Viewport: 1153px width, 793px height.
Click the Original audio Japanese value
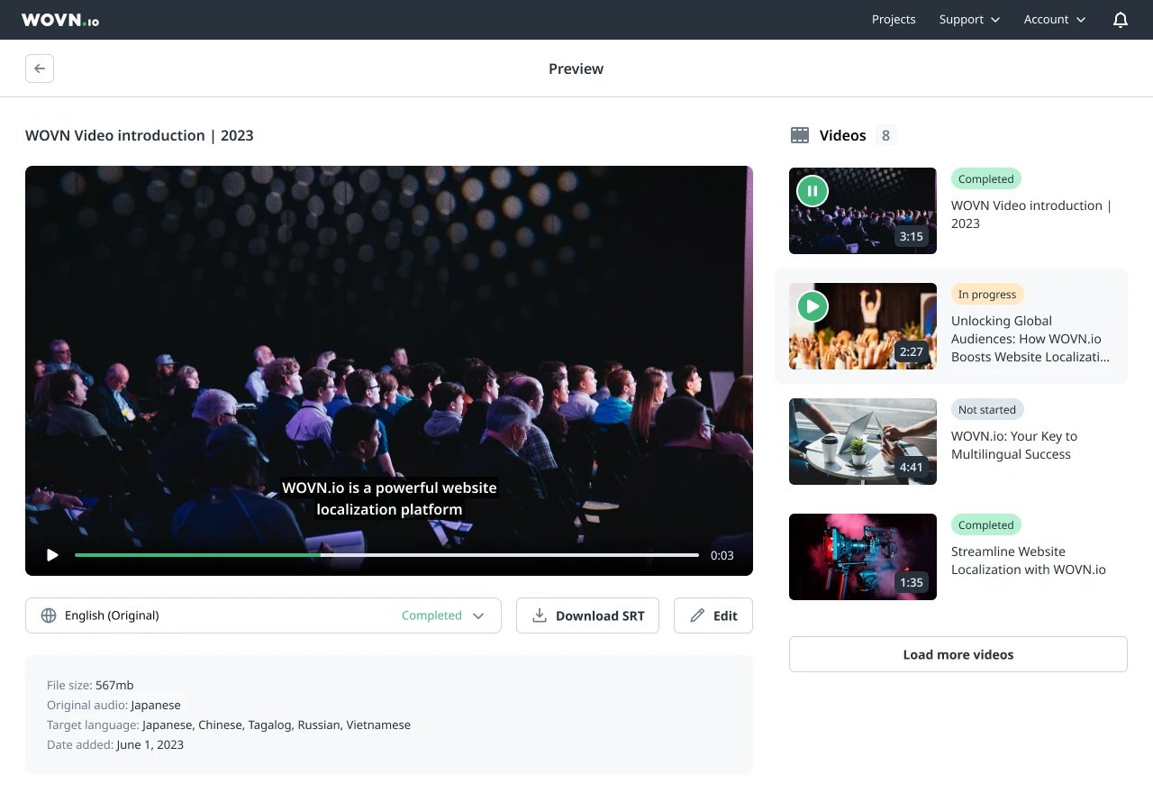[x=156, y=705]
